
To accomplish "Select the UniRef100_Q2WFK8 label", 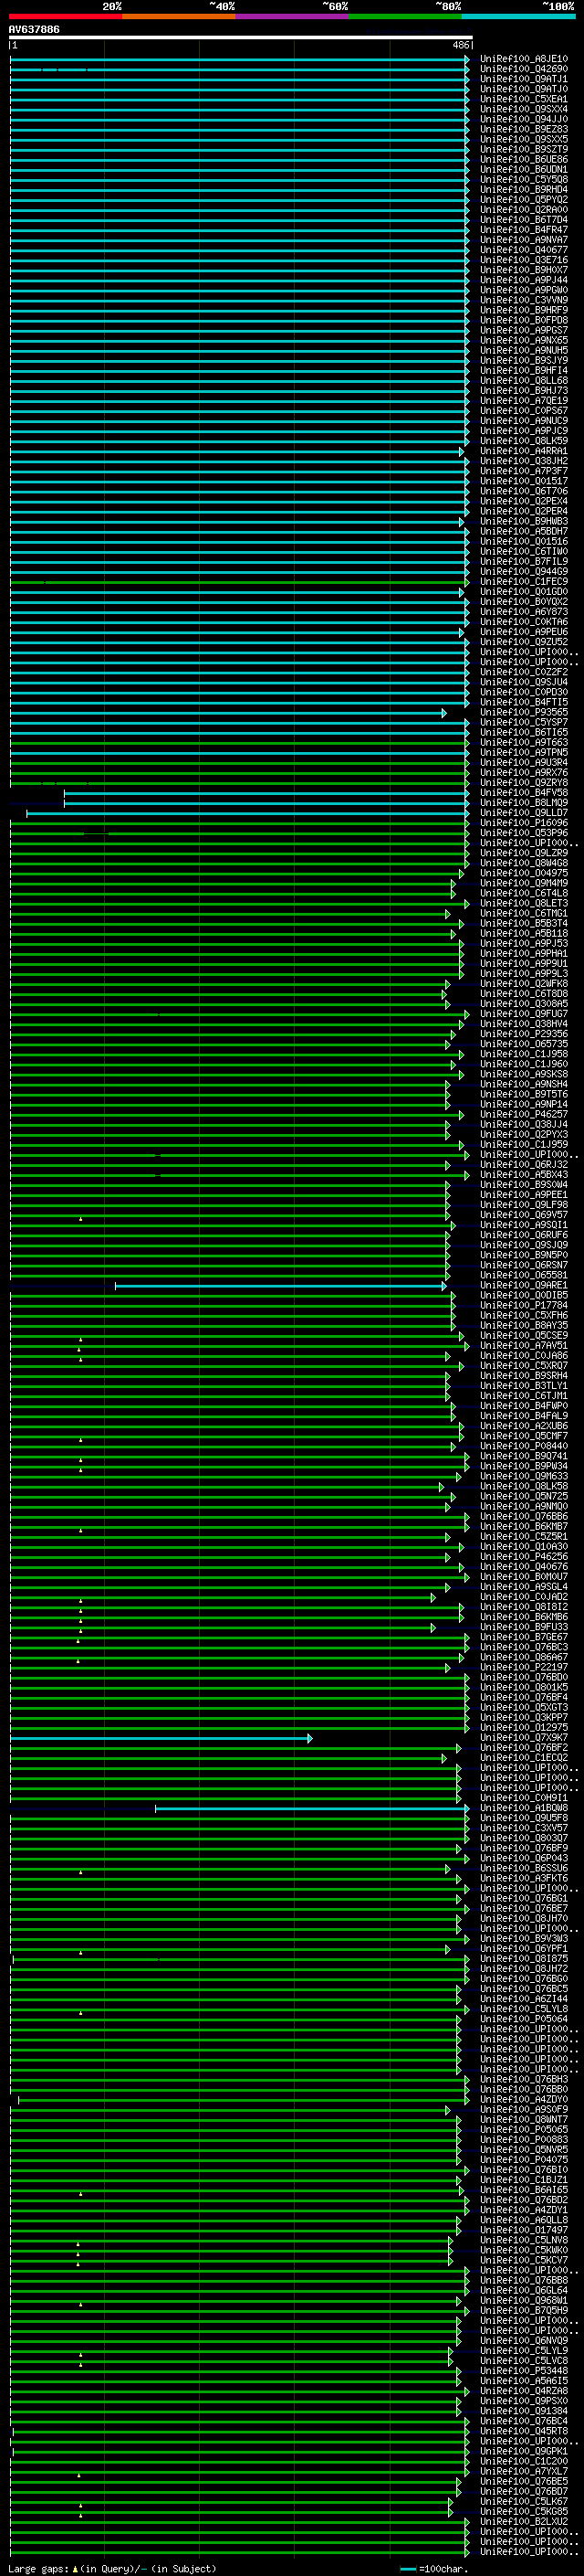I will [x=524, y=984].
